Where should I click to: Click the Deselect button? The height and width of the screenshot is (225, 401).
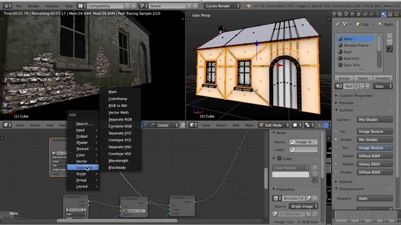(383, 78)
